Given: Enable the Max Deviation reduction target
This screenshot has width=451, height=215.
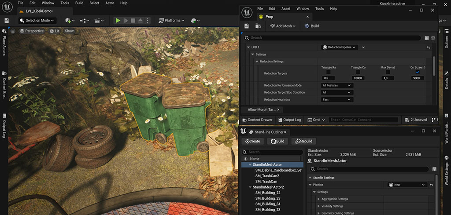Looking at the screenshot, I should 388,72.
